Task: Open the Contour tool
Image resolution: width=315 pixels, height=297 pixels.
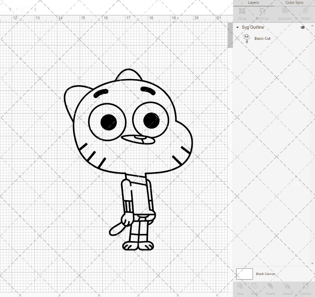Action: point(305,289)
